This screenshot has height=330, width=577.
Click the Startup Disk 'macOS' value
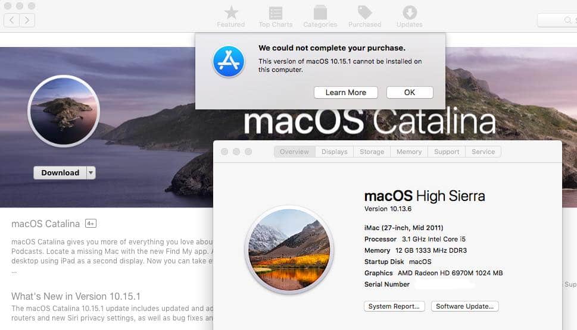click(420, 262)
